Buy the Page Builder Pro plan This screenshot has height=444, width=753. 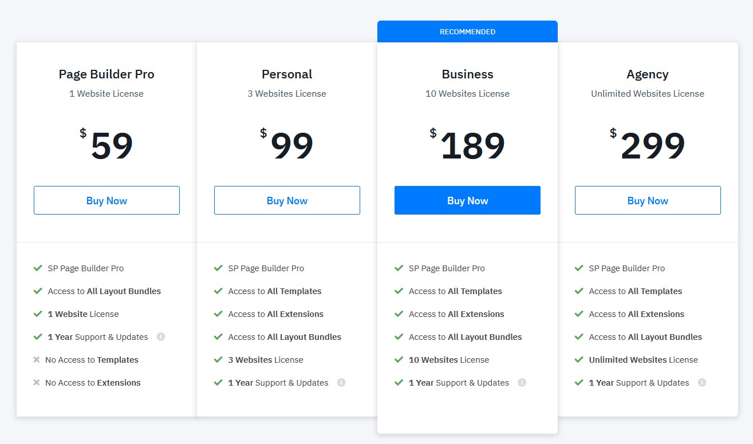(x=107, y=200)
